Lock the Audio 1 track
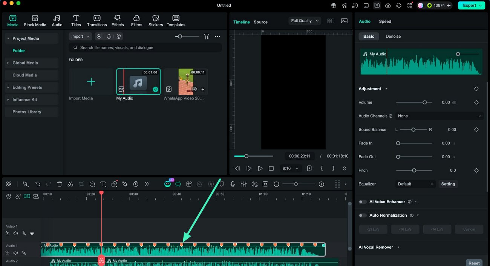This screenshot has width=490, height=266. [8, 252]
